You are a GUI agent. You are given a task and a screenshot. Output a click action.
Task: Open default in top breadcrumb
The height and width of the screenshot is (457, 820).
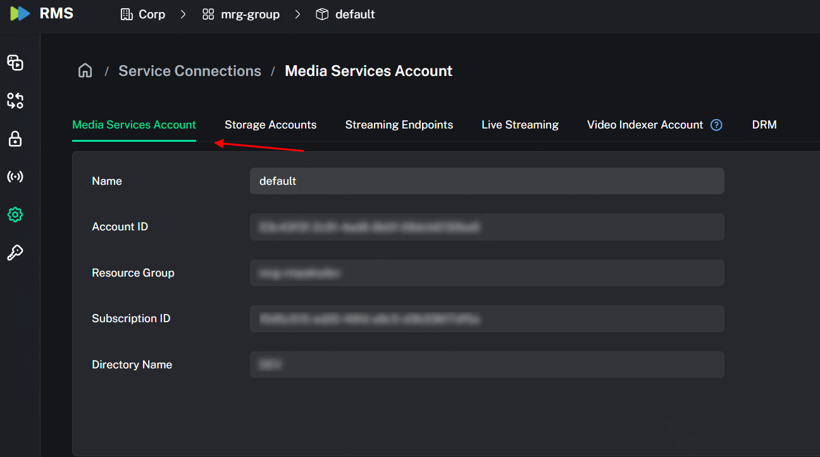(355, 14)
